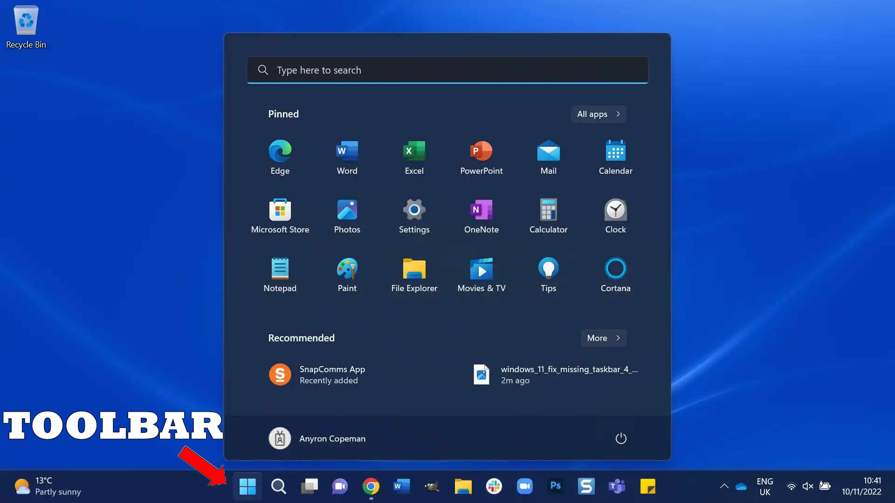Launch Word from the Pinned section

347,157
